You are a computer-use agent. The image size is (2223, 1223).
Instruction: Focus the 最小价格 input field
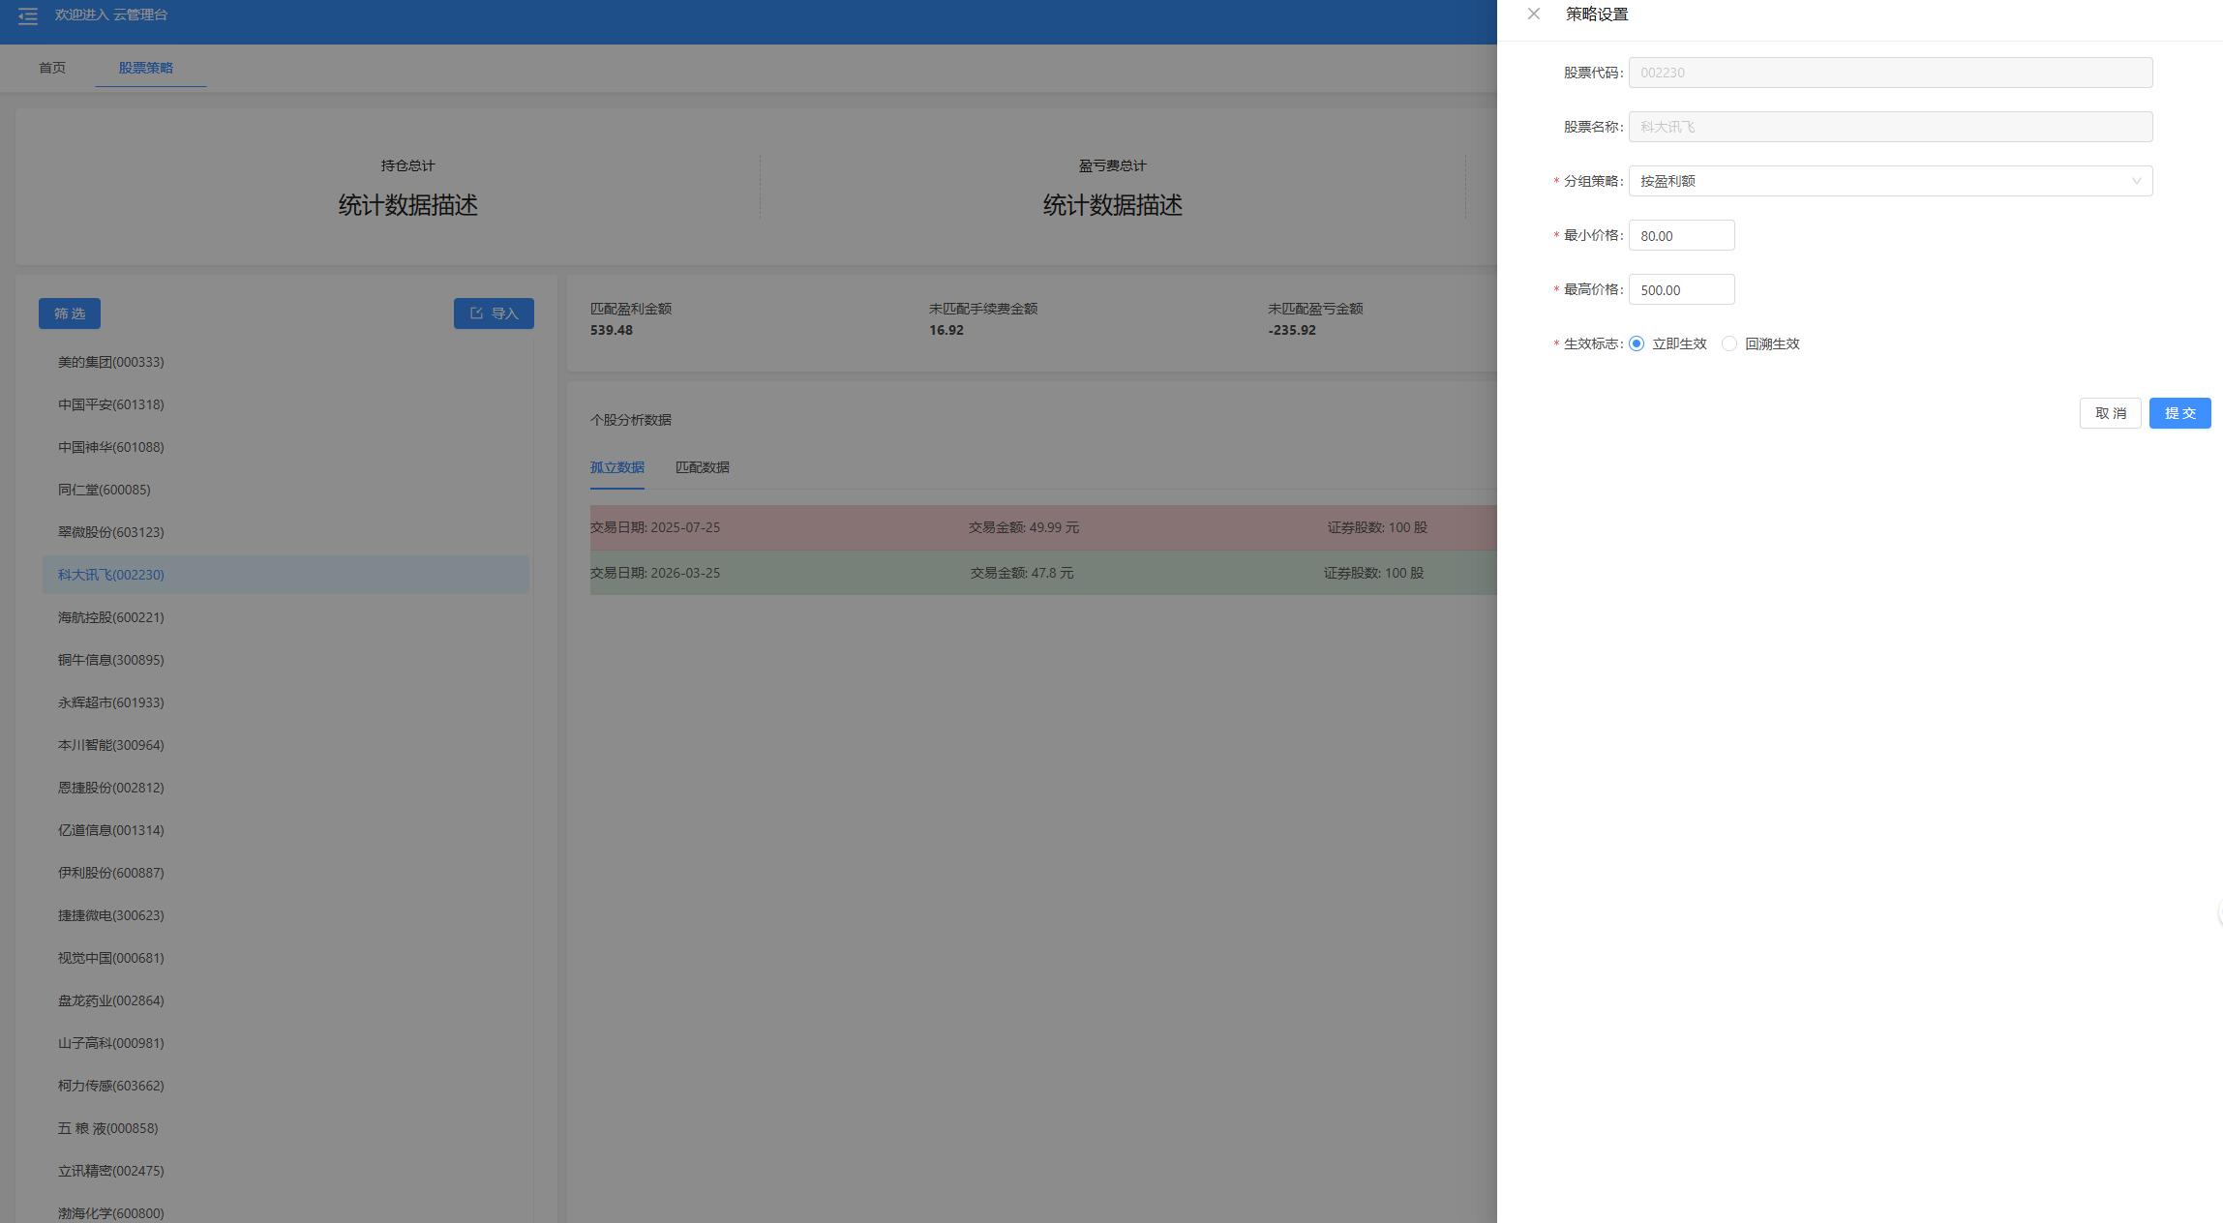pyautogui.click(x=1681, y=235)
